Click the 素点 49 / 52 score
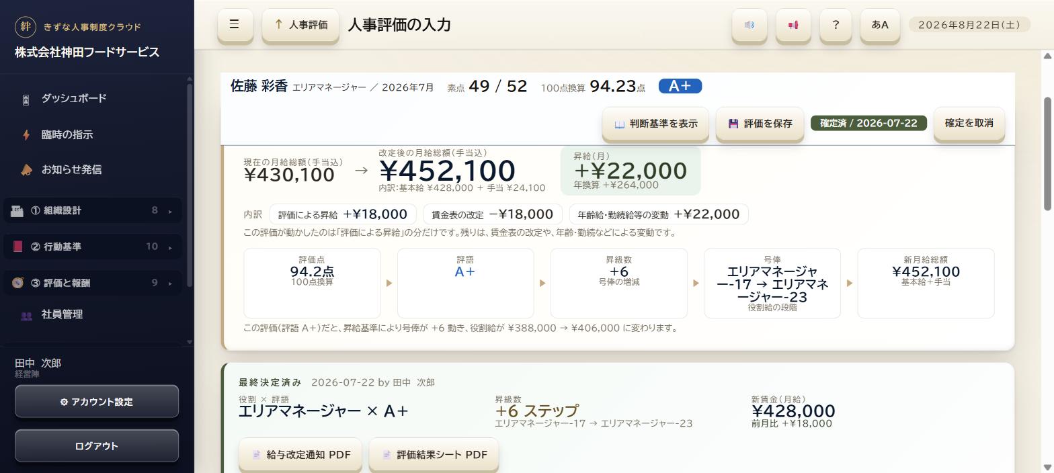 [x=487, y=87]
